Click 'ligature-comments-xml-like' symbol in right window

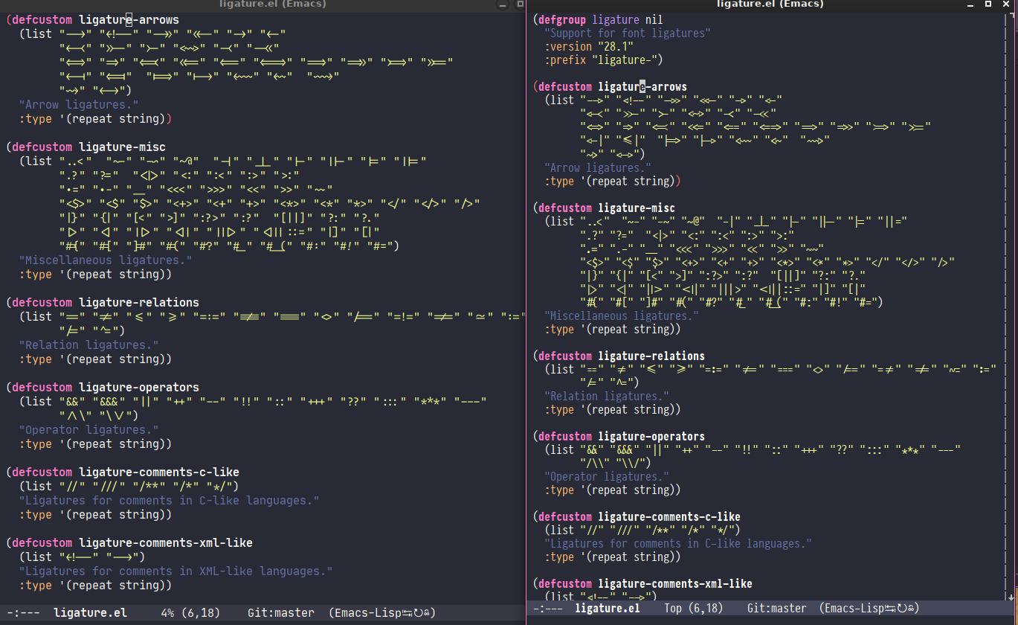click(x=675, y=583)
